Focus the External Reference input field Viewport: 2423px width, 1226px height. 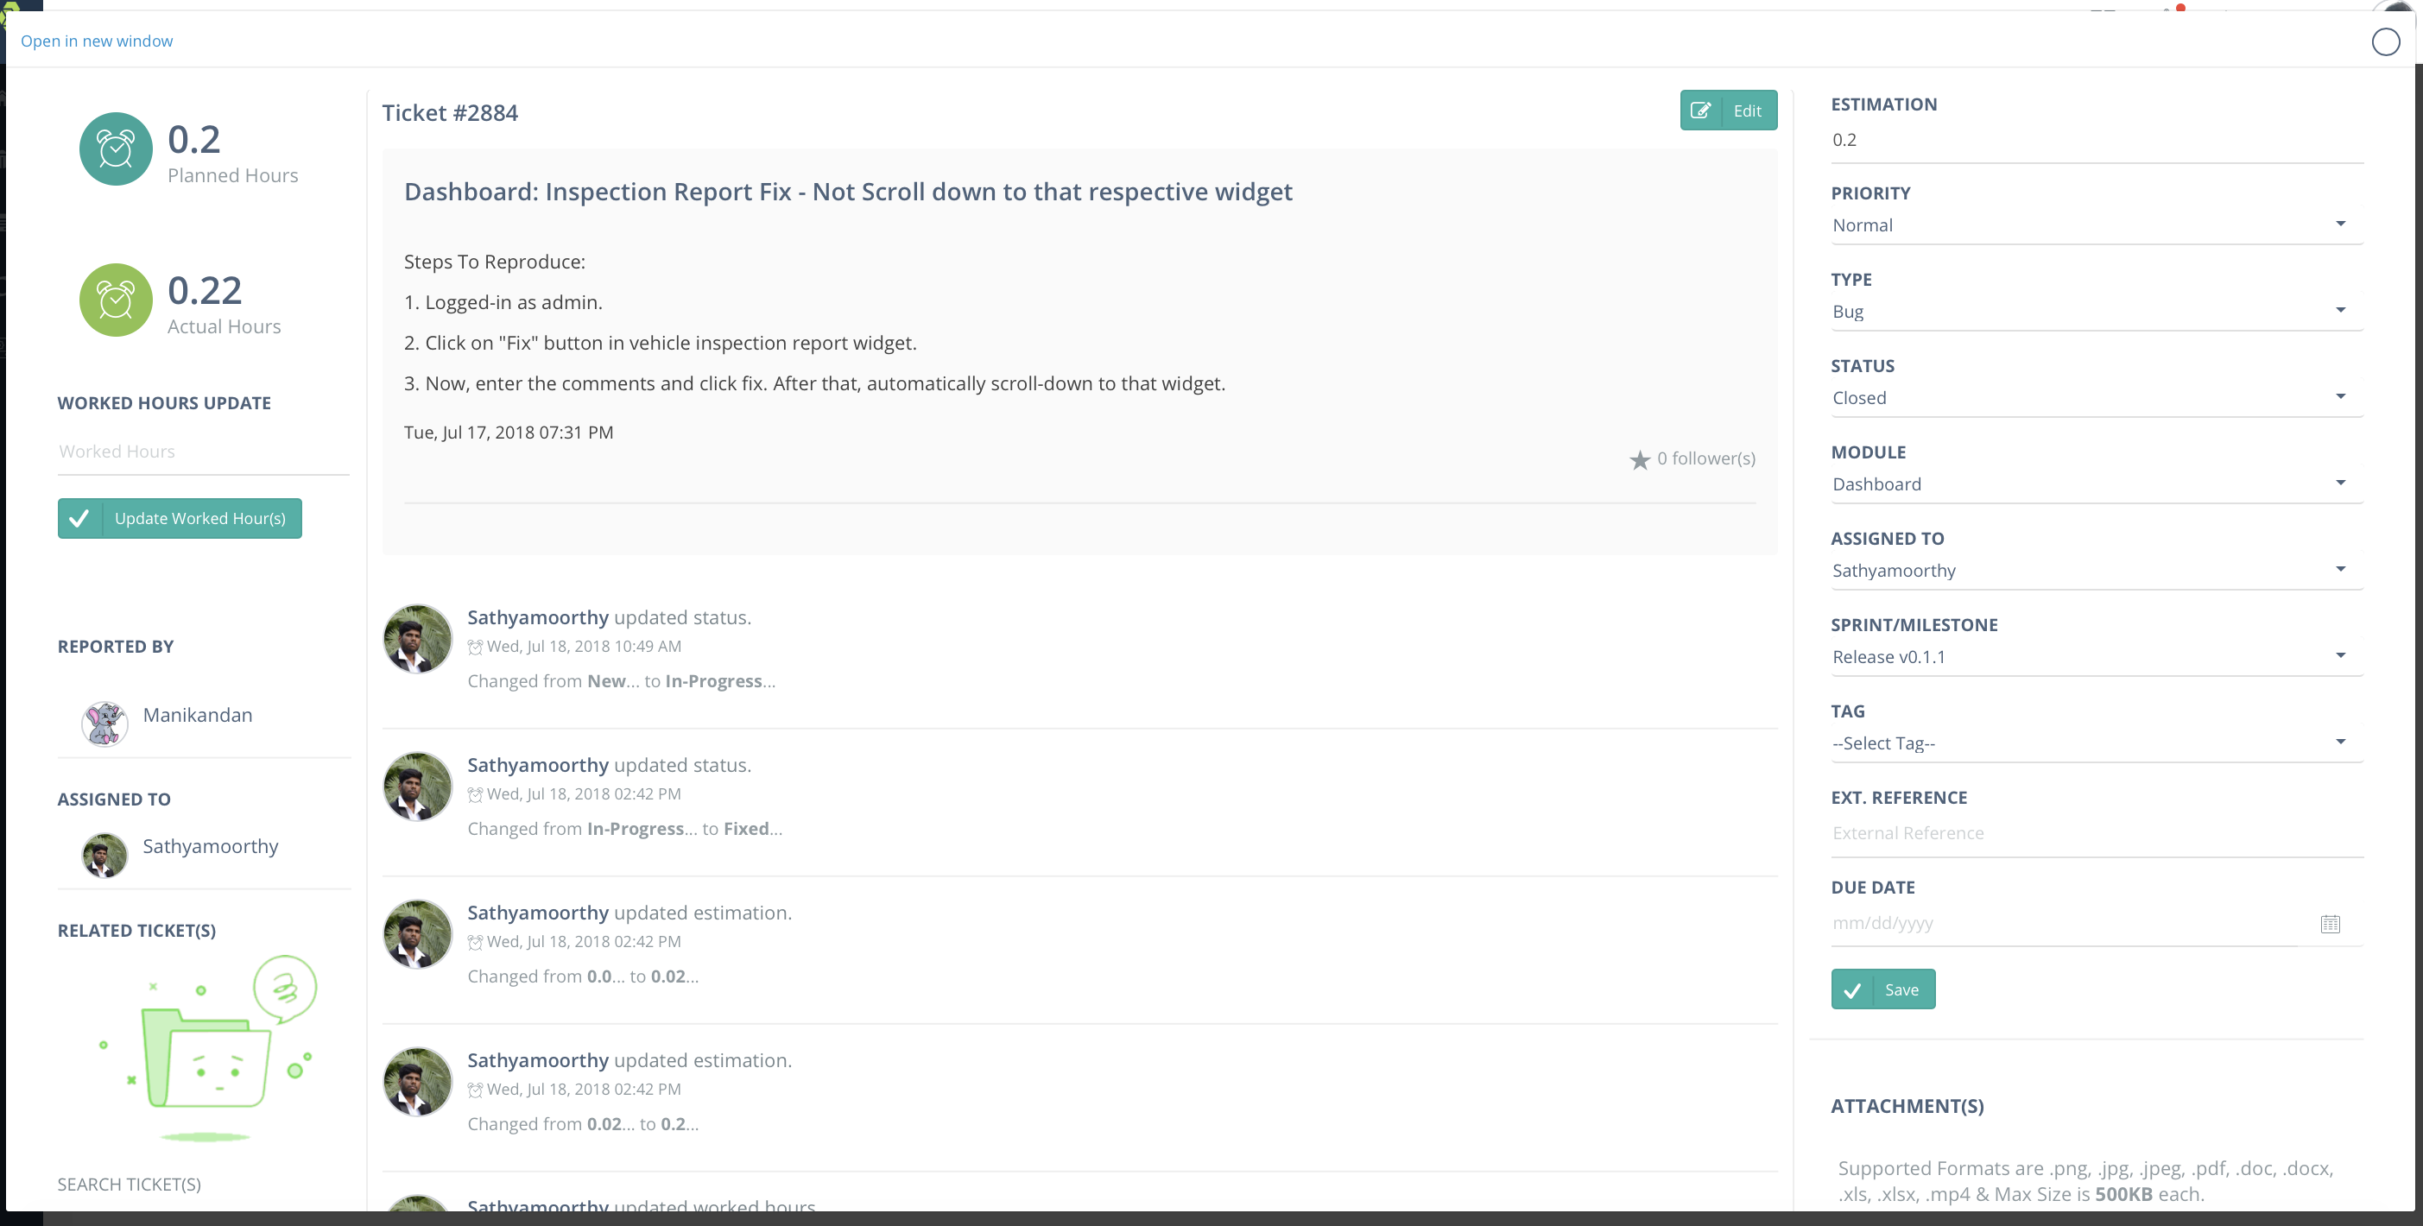click(2097, 834)
